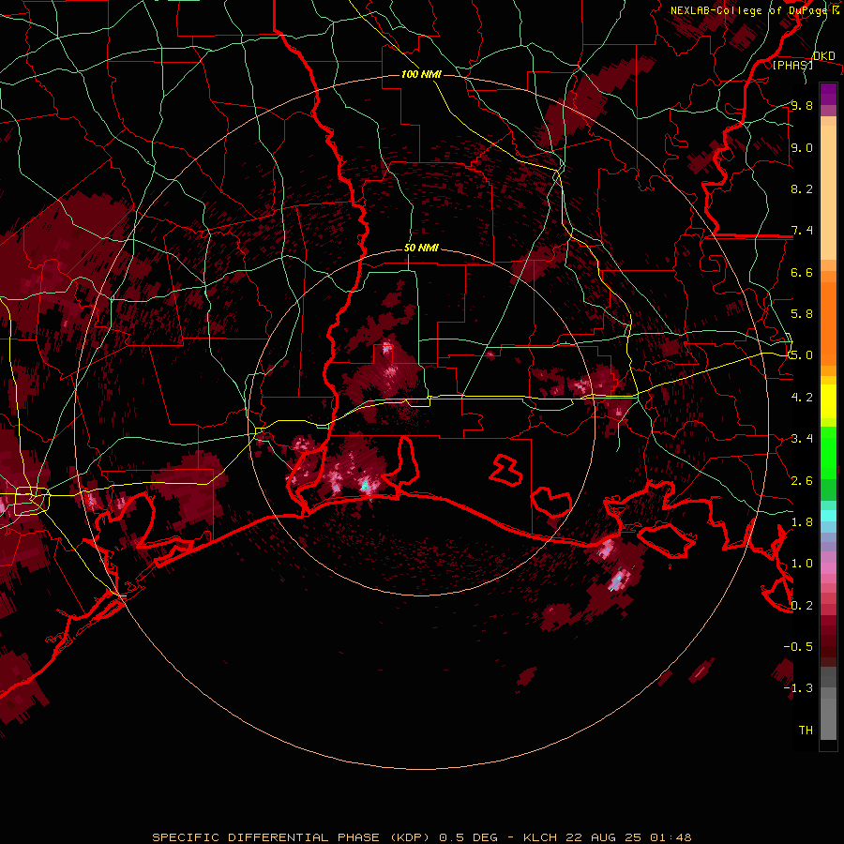
Task: Click the '50 NMI' range ring label
Action: [x=421, y=249]
